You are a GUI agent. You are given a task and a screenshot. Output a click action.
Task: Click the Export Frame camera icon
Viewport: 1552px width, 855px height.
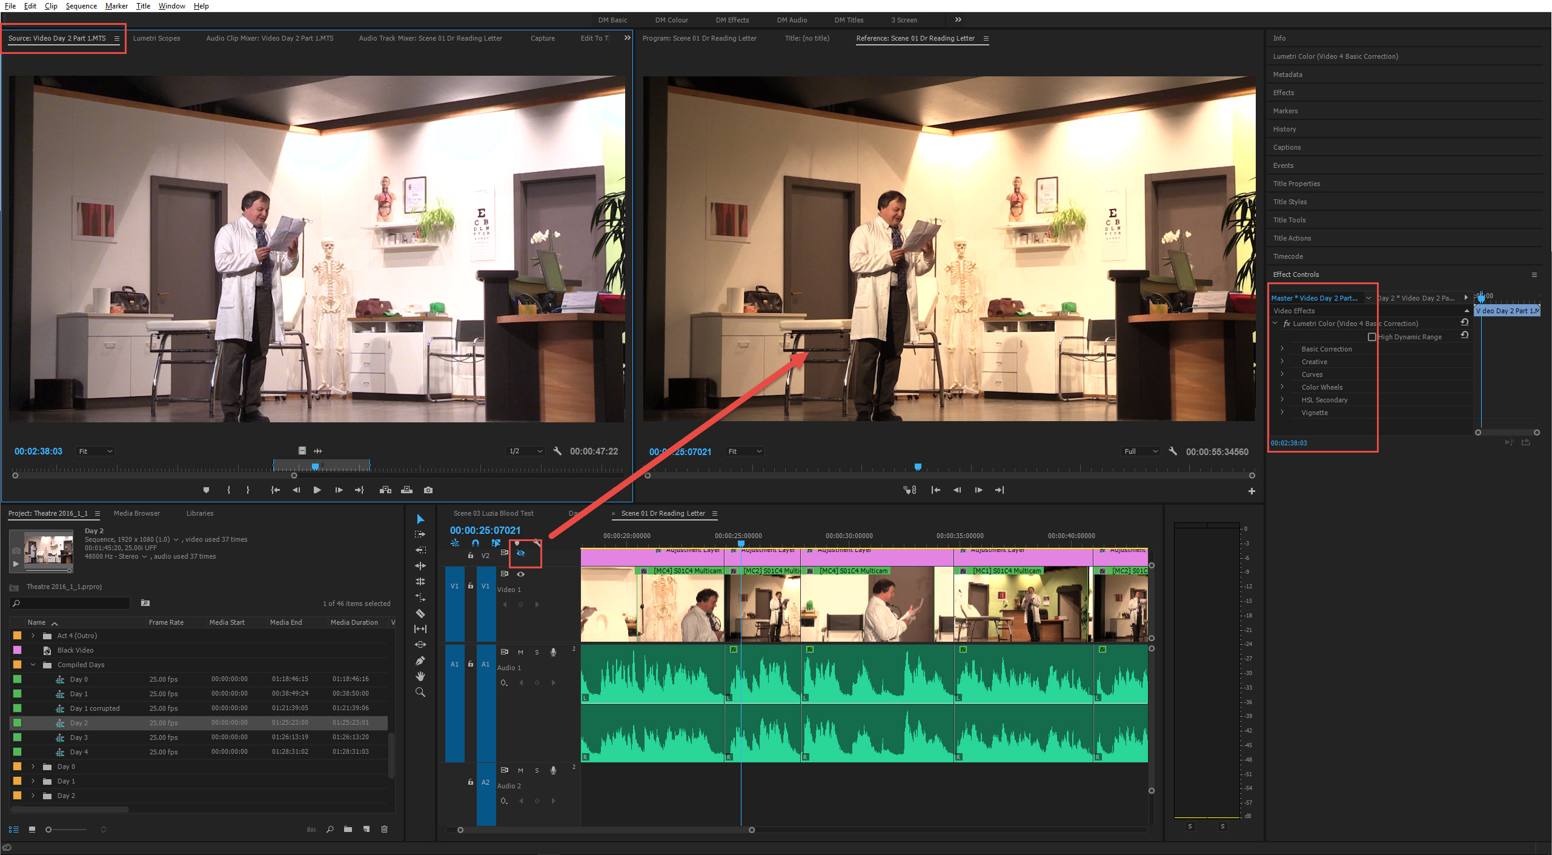[x=428, y=490]
